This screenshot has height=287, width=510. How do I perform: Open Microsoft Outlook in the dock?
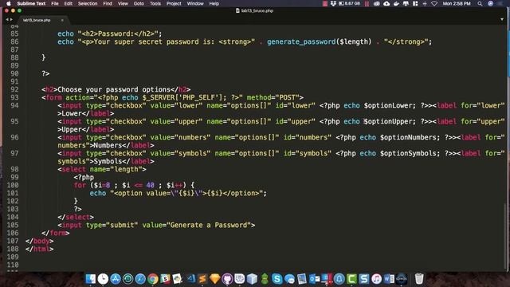tap(314, 279)
